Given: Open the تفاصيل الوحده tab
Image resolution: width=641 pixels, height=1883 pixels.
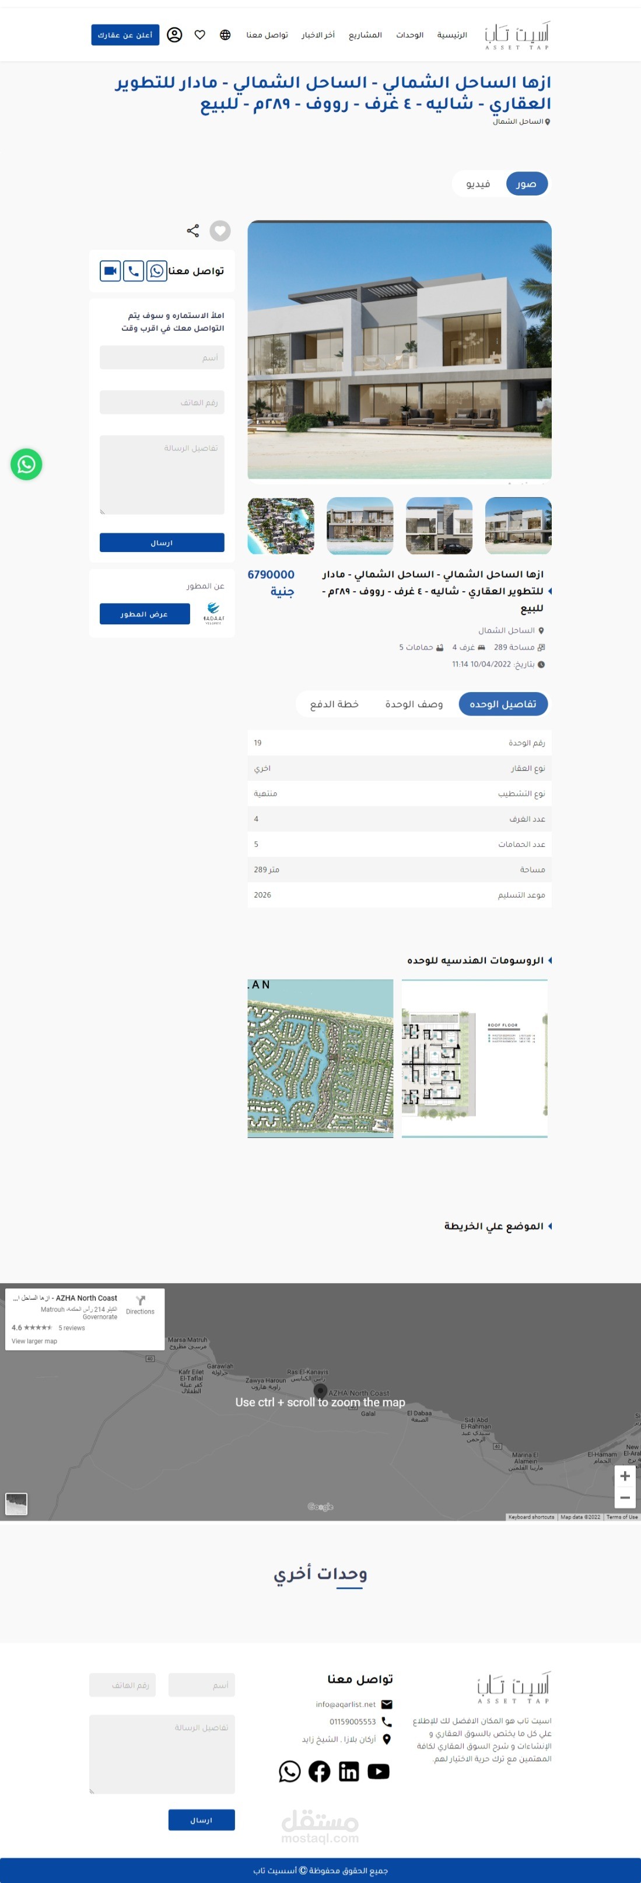Looking at the screenshot, I should point(503,703).
